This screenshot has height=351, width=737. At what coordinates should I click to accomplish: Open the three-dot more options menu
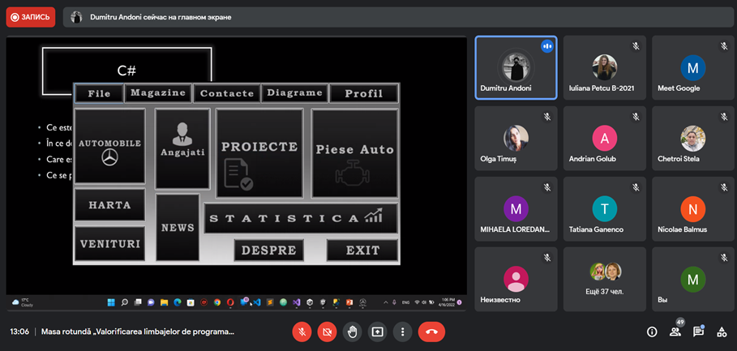tap(402, 332)
